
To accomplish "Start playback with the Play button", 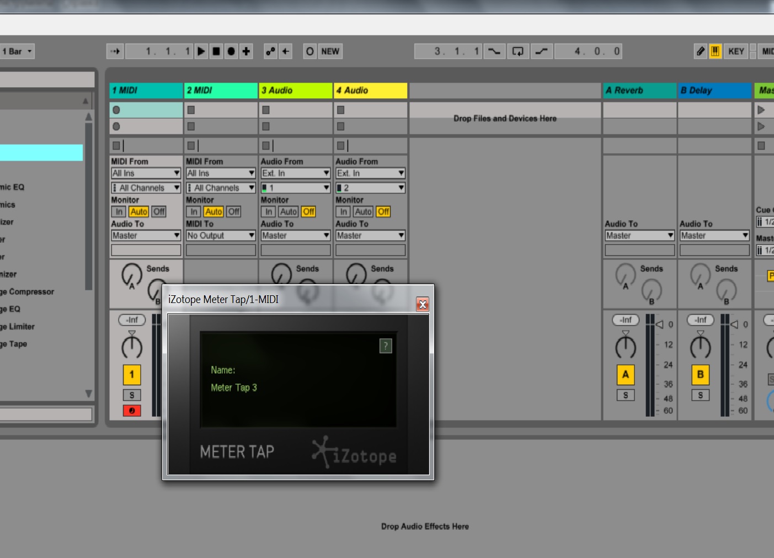I will coord(201,51).
